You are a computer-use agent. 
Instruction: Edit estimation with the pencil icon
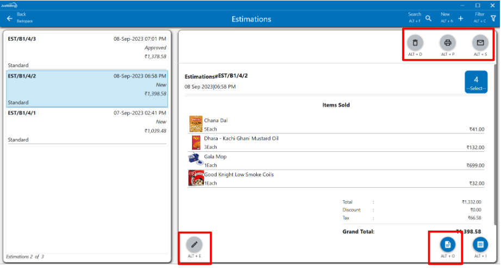[x=194, y=245]
